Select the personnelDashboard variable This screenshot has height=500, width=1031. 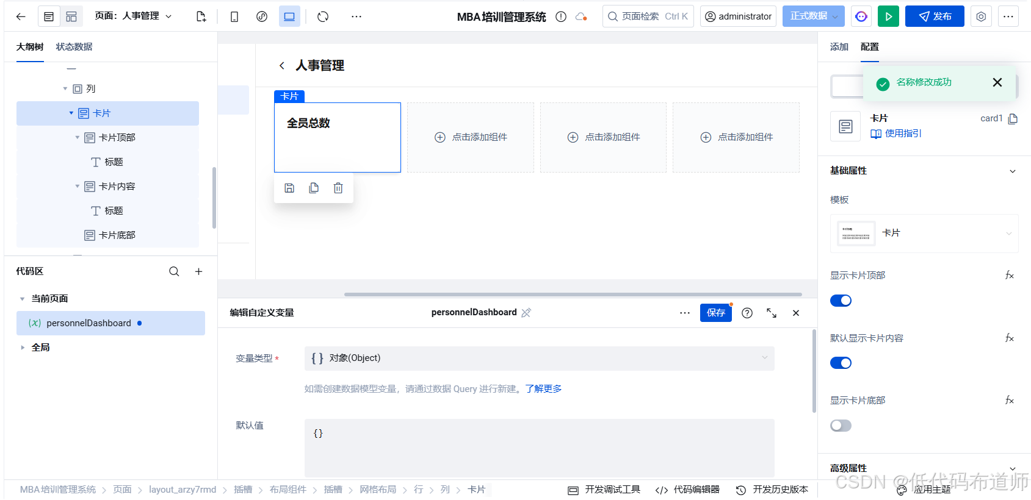click(x=110, y=323)
